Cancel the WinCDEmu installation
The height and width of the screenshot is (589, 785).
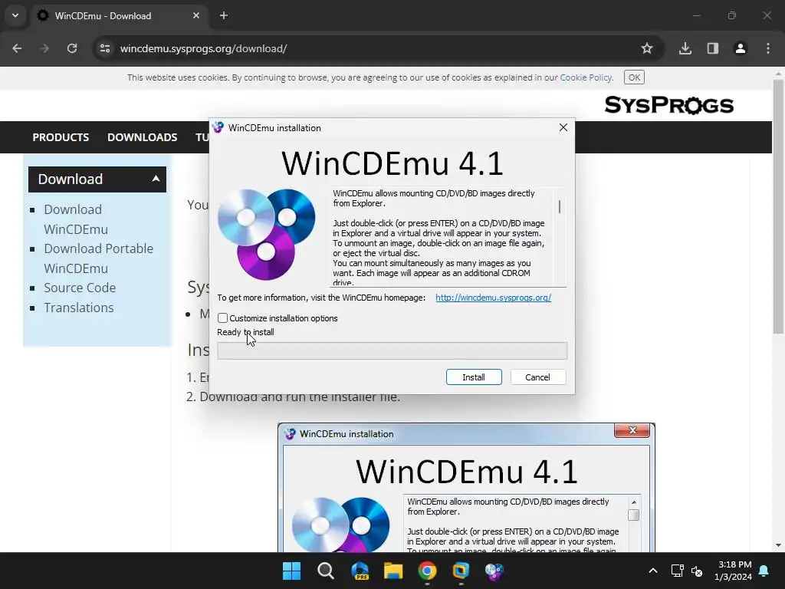(538, 377)
